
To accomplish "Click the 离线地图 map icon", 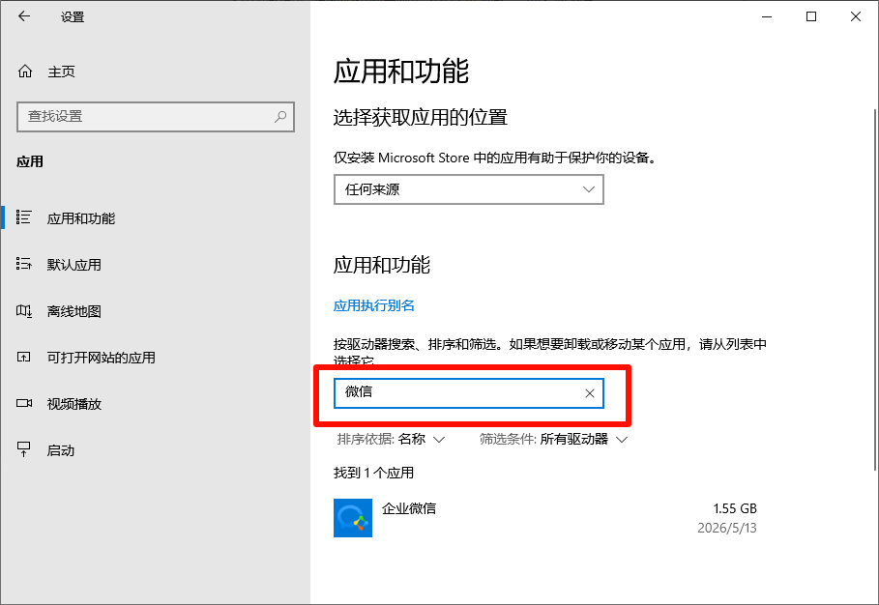I will point(23,310).
